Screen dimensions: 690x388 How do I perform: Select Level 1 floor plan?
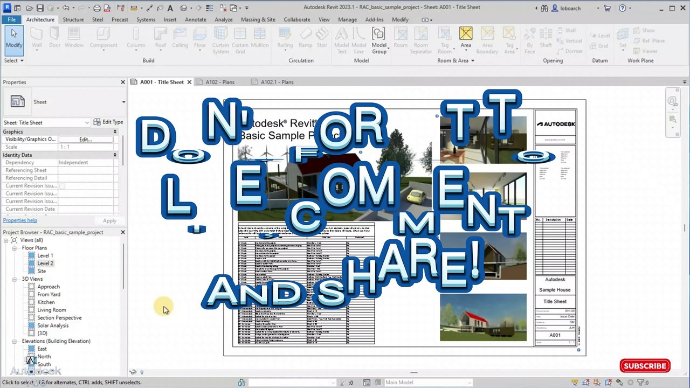pyautogui.click(x=45, y=256)
